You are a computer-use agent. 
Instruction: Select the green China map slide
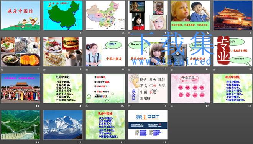point(63,15)
